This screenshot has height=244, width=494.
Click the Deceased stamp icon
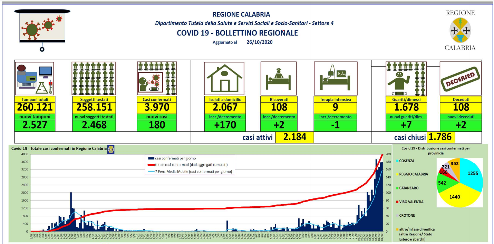(x=461, y=79)
